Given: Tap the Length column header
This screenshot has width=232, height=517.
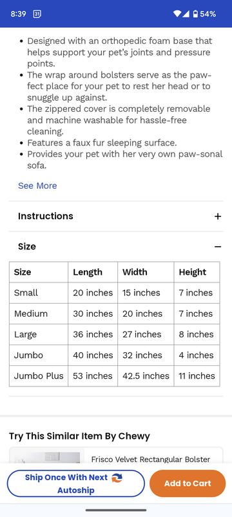Looking at the screenshot, I should point(88,272).
